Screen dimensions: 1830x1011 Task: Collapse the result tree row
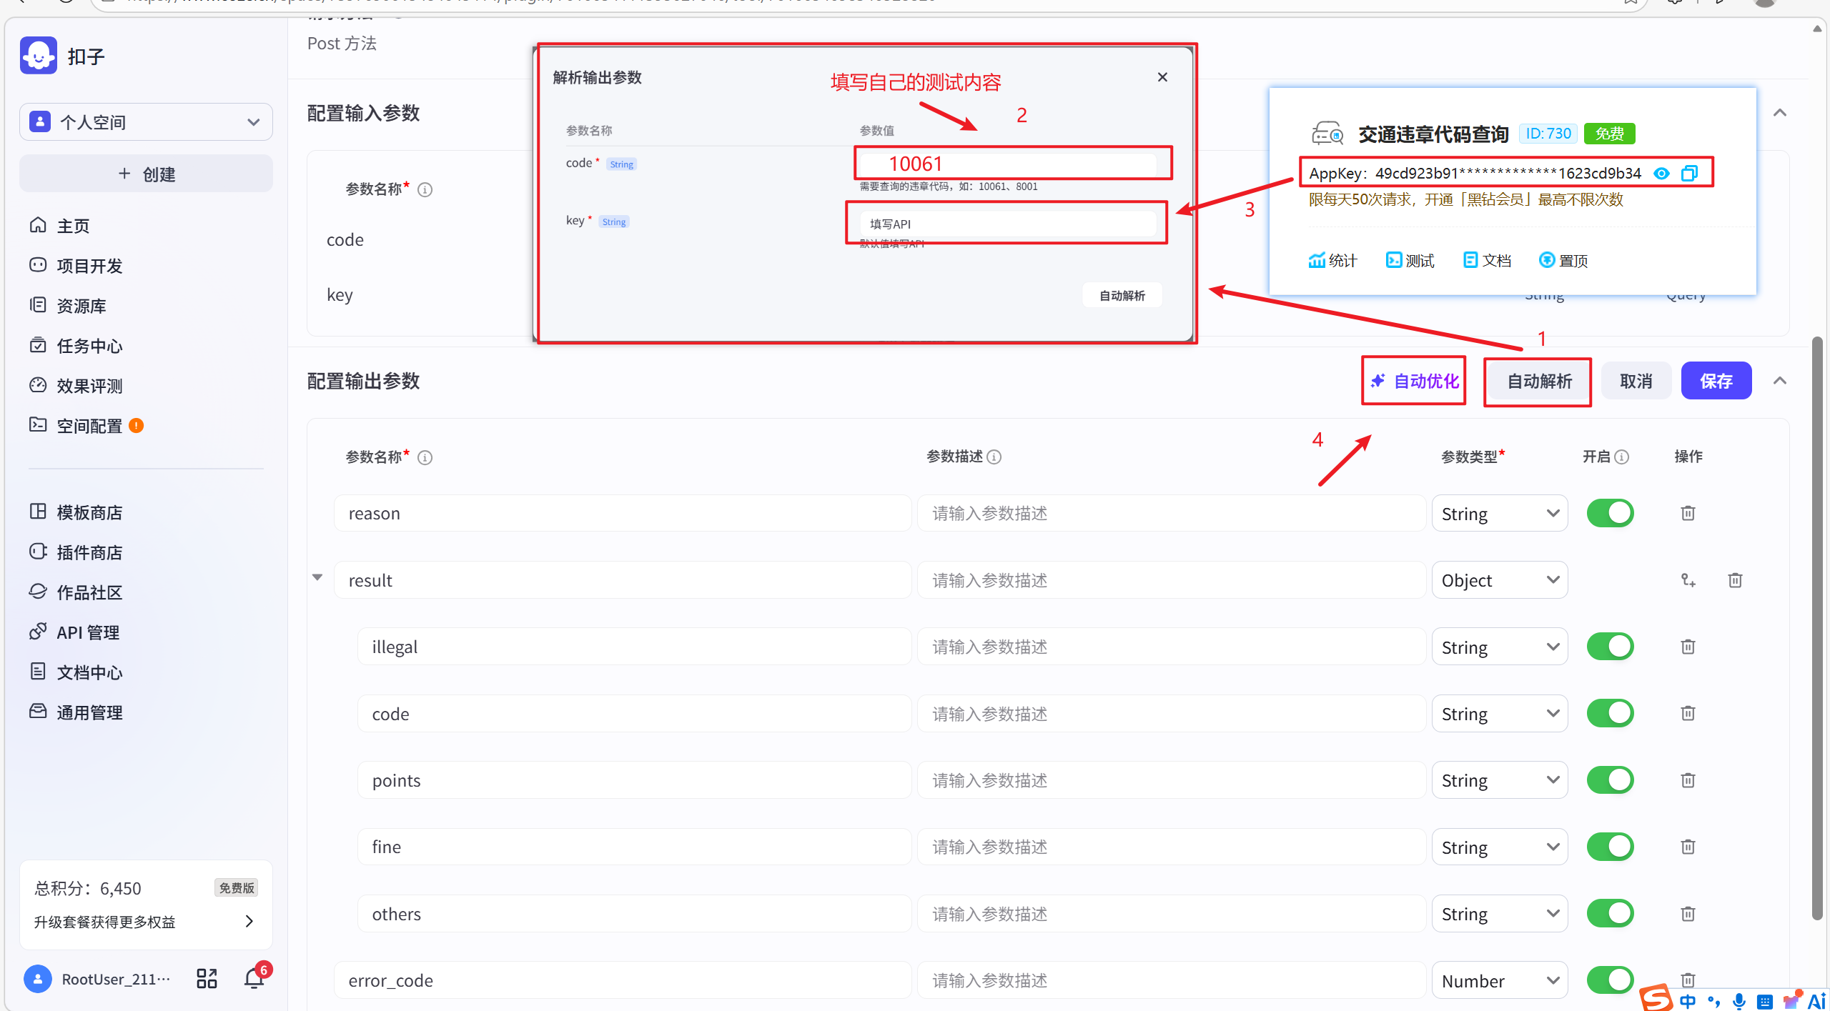(317, 577)
